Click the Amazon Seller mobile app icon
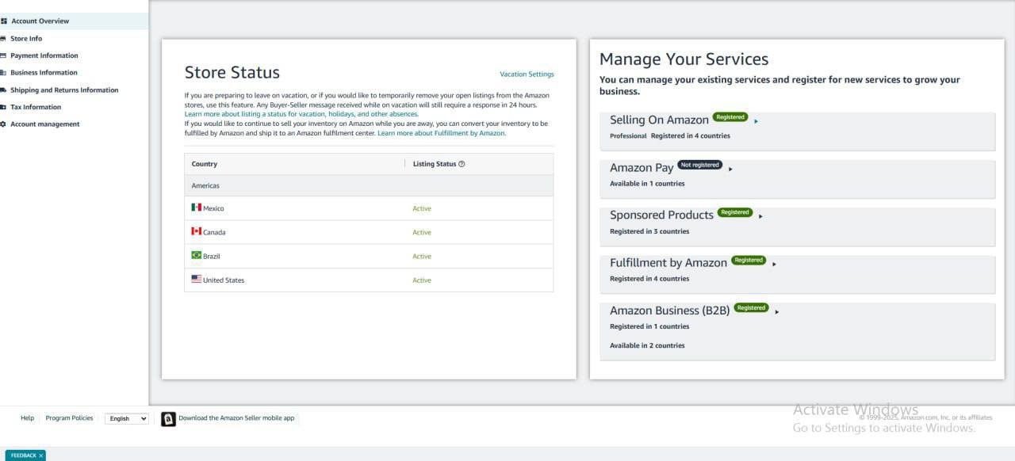The height and width of the screenshot is (461, 1015). pyautogui.click(x=168, y=419)
